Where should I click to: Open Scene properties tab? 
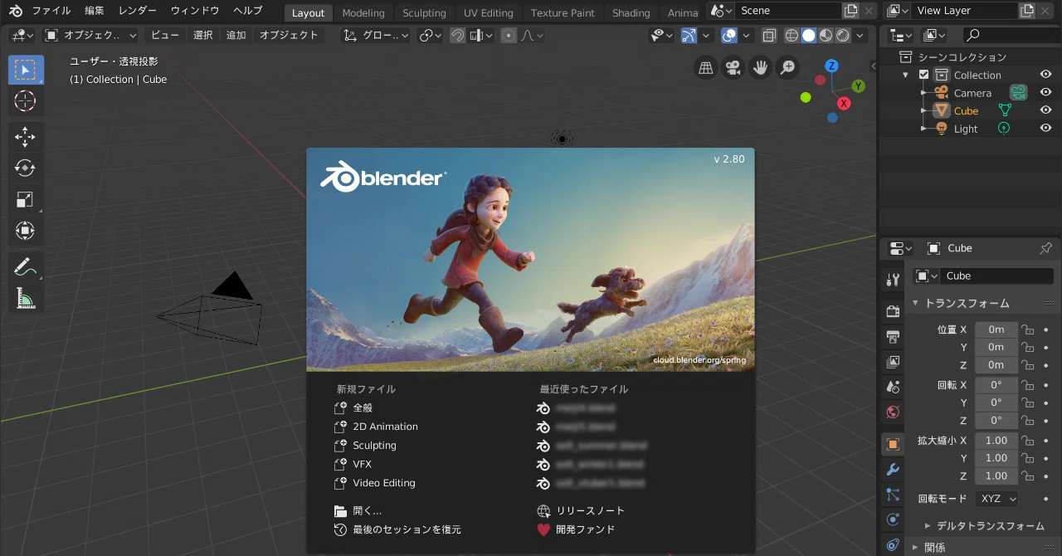tap(893, 387)
